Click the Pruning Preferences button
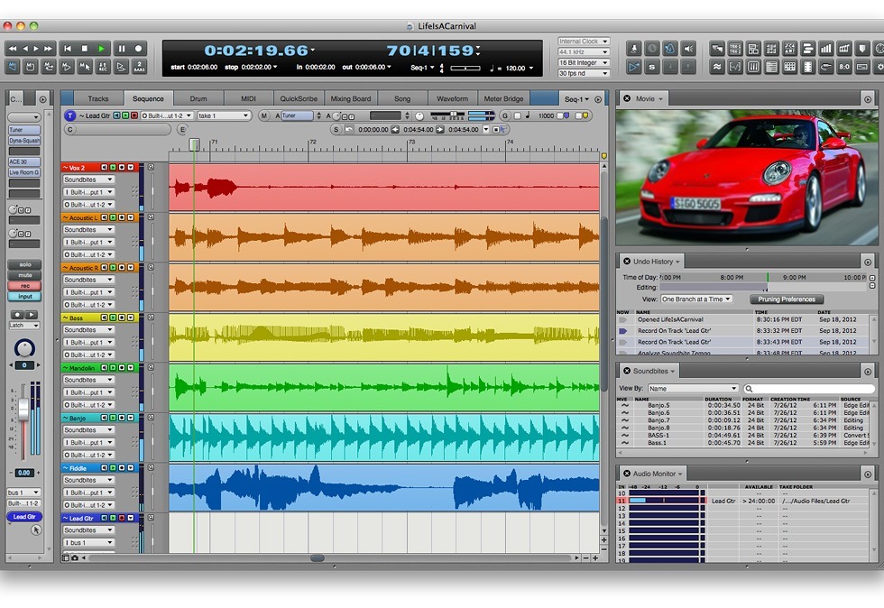 (787, 299)
